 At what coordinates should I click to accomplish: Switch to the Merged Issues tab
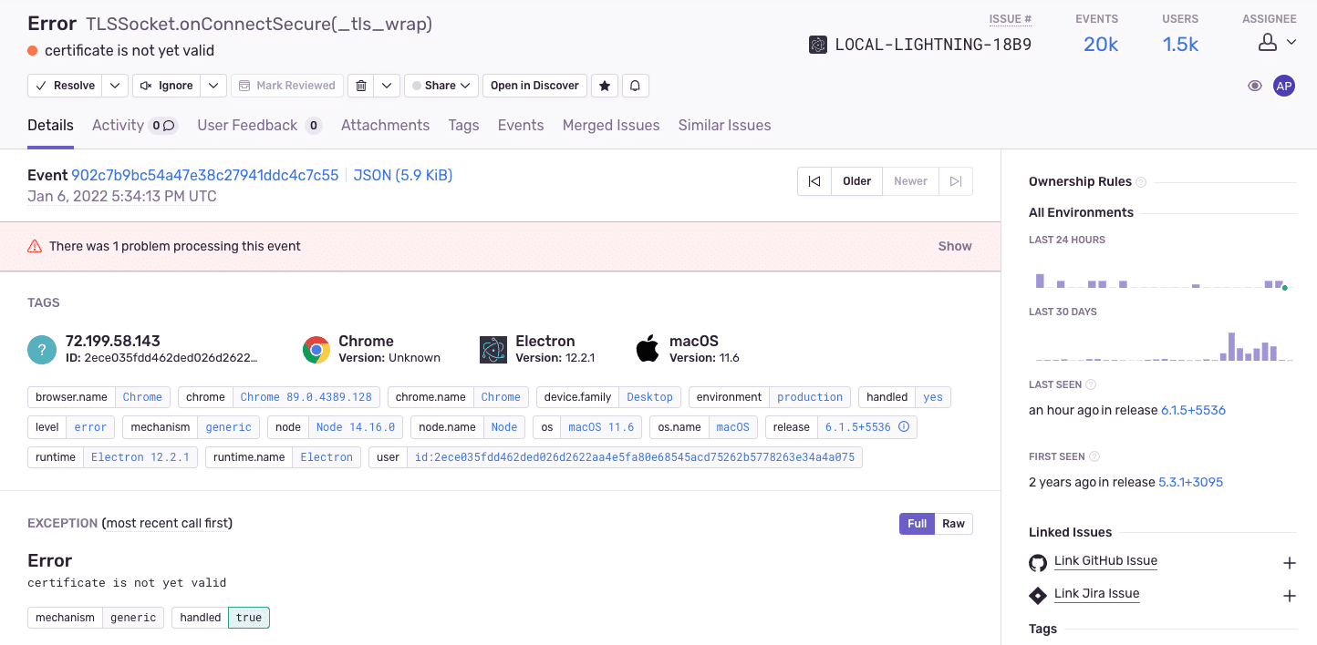pyautogui.click(x=610, y=125)
